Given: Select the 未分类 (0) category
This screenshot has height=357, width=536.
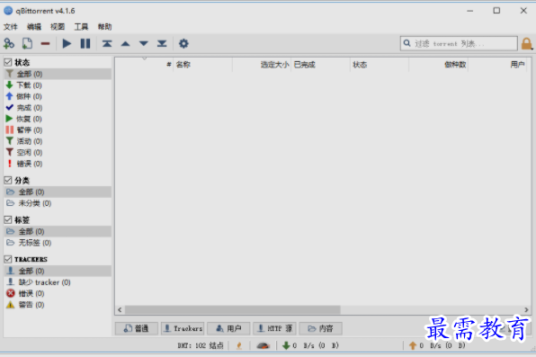Looking at the screenshot, I should pos(58,203).
